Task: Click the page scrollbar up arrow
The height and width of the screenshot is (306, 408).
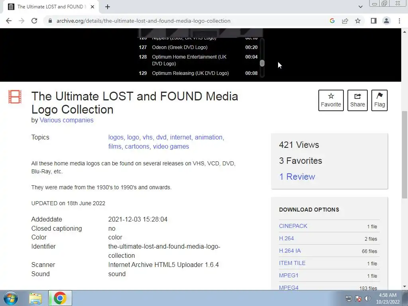Action: coord(405,32)
